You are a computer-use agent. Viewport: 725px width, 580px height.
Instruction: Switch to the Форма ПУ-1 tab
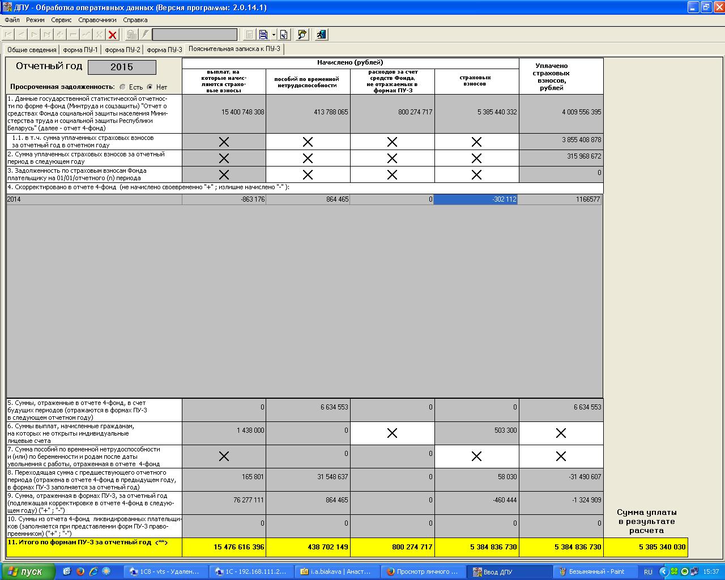click(x=80, y=50)
